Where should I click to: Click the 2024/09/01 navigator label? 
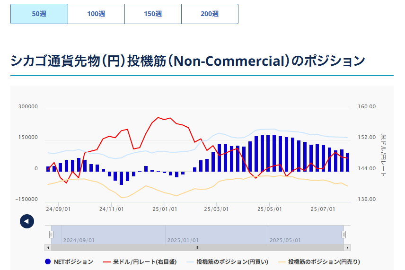coord(79,240)
